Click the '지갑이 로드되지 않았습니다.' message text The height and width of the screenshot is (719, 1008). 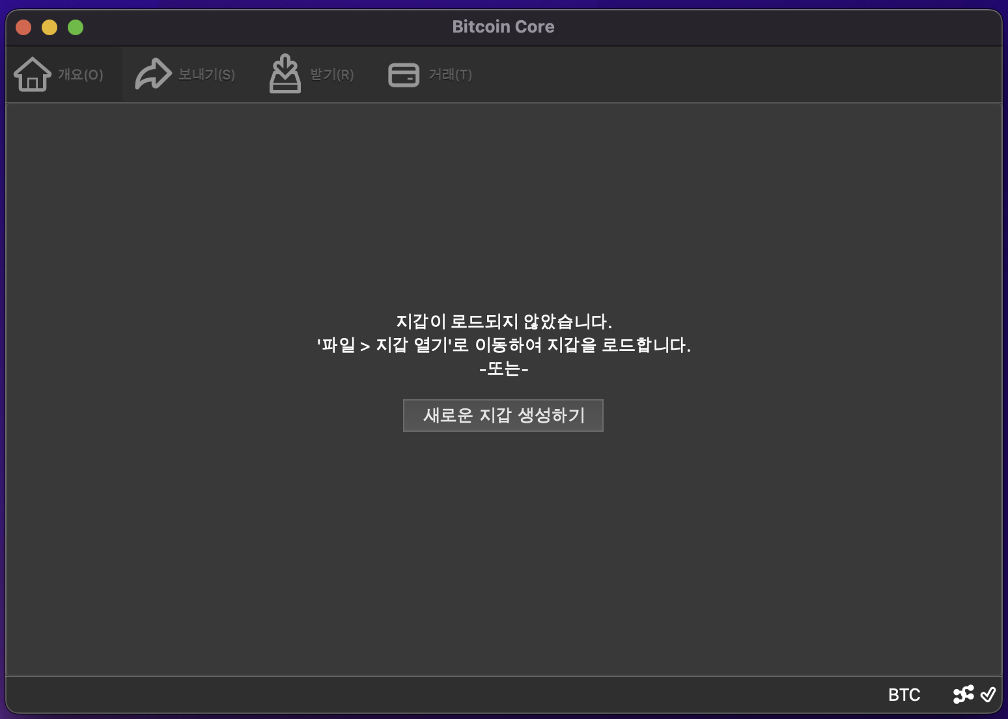[504, 322]
